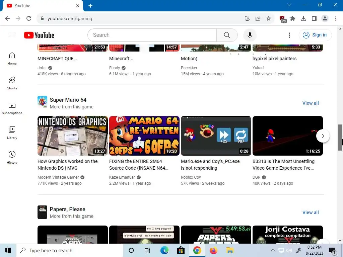
Task: Click the YouTube logo
Action: (x=39, y=35)
